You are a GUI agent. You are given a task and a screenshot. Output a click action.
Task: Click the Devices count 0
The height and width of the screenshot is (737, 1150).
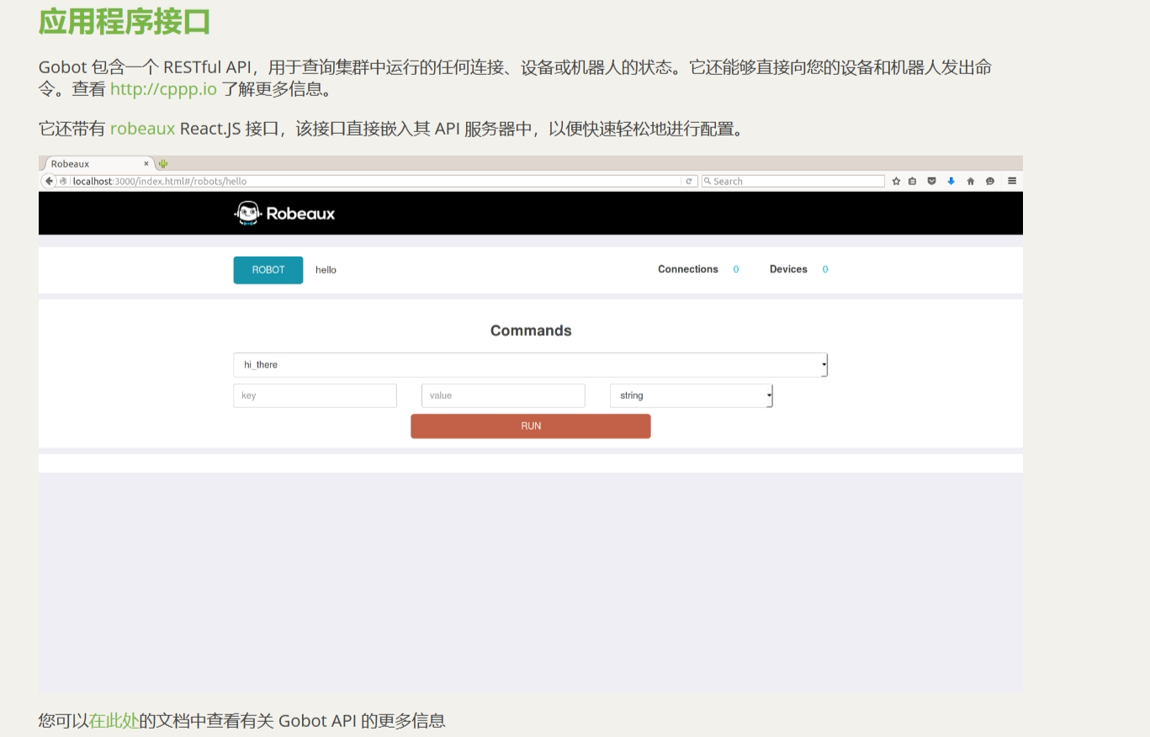point(825,269)
